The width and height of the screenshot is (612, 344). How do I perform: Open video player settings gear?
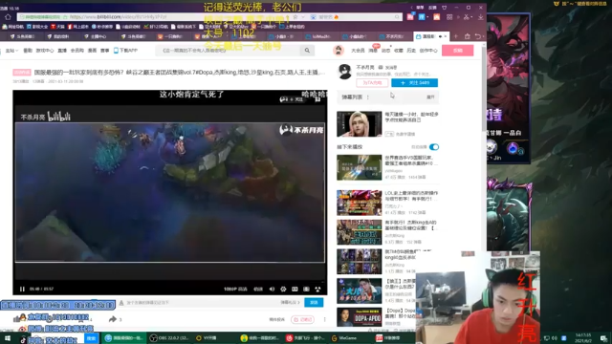point(283,289)
